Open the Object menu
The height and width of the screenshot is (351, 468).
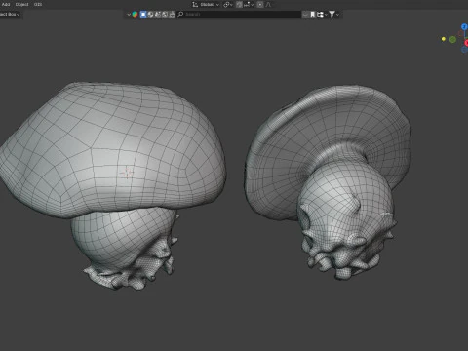pyautogui.click(x=21, y=4)
